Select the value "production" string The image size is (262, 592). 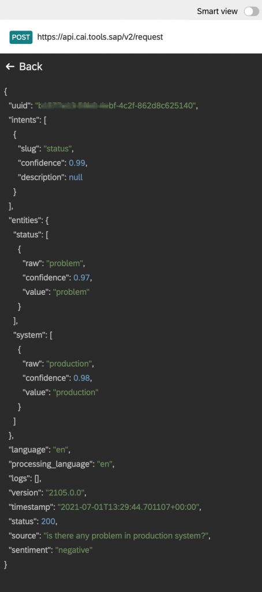pyautogui.click(x=76, y=393)
